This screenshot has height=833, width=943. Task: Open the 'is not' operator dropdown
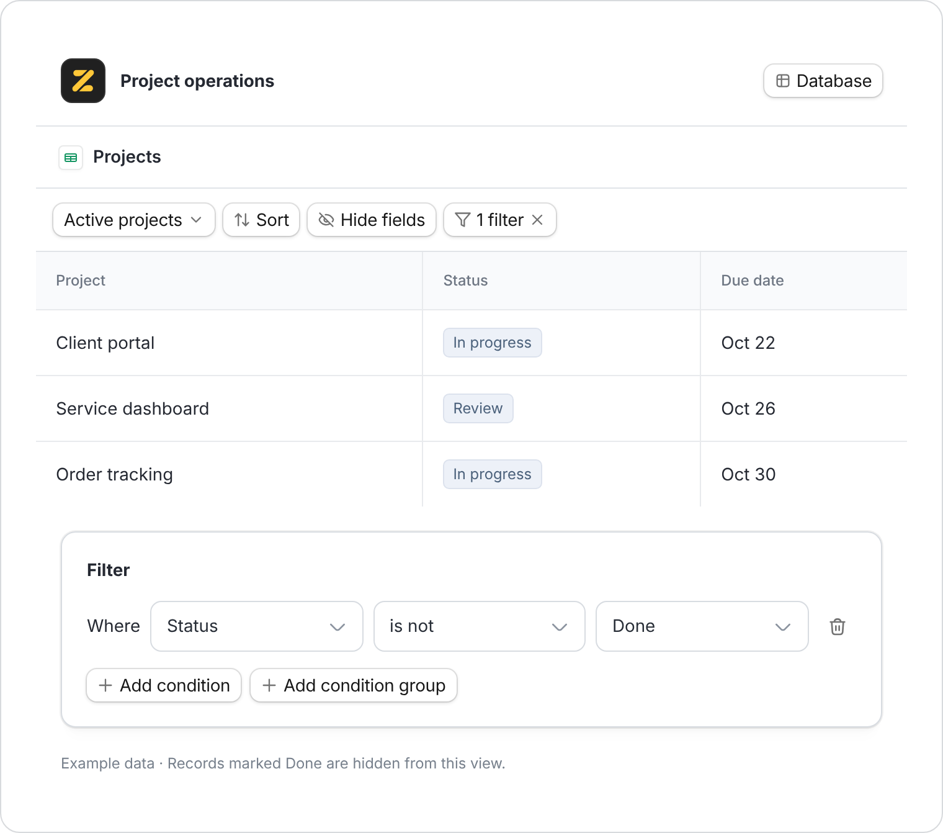click(480, 626)
